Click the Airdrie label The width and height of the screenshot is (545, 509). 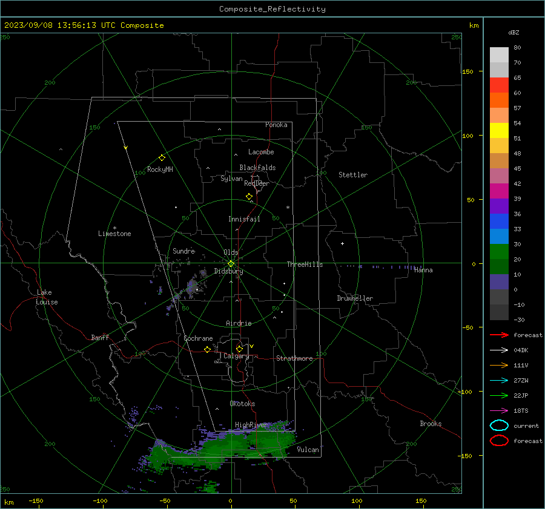(239, 323)
